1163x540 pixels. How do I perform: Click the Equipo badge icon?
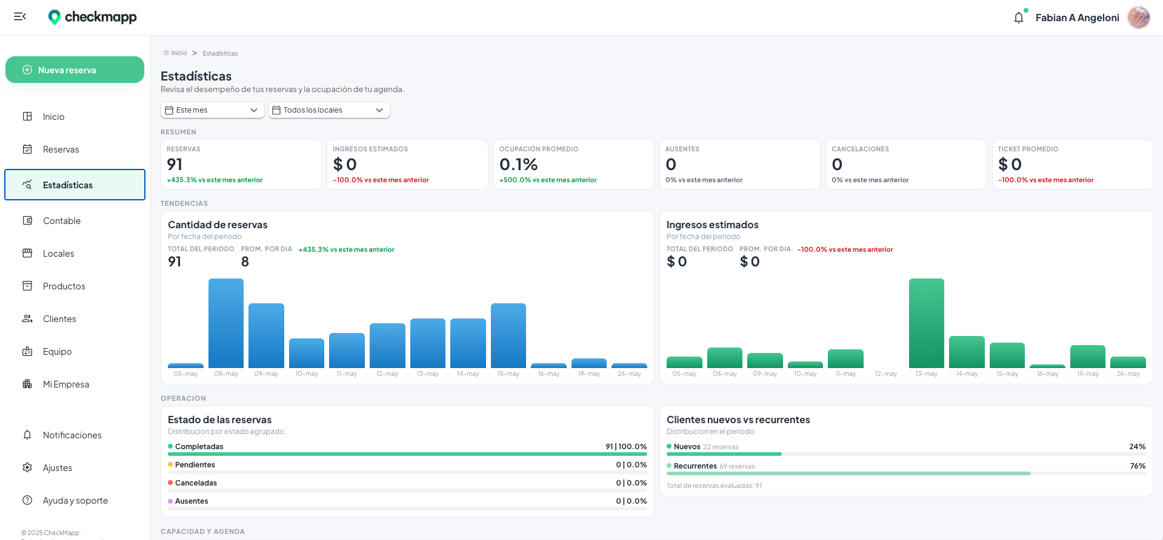27,351
